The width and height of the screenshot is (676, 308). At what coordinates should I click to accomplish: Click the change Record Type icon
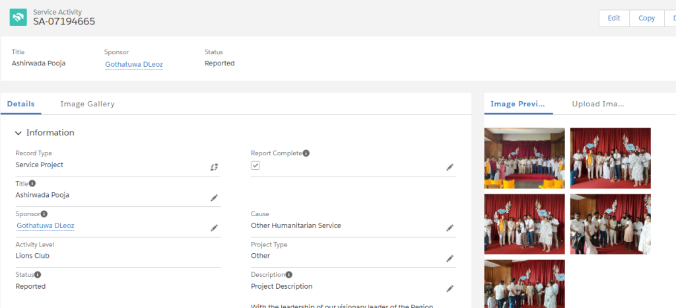coord(215,167)
